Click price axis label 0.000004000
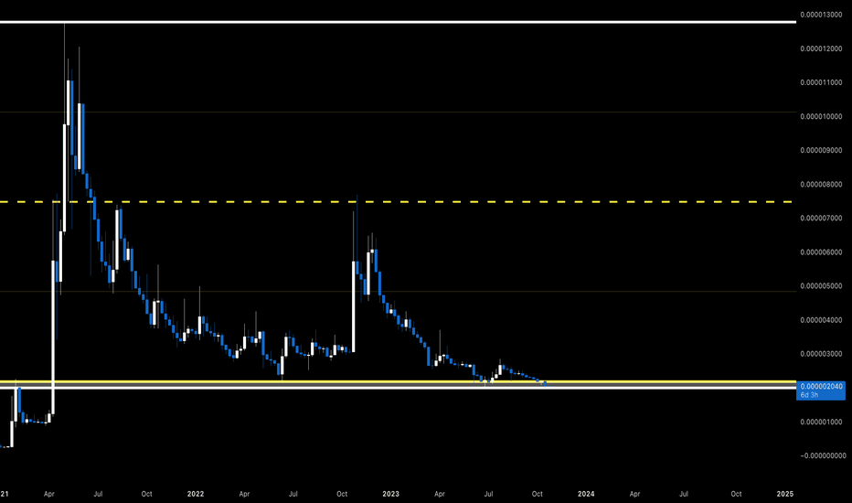852x503 pixels. pos(821,320)
